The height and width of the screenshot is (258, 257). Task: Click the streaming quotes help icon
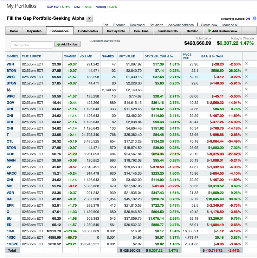tap(255, 18)
